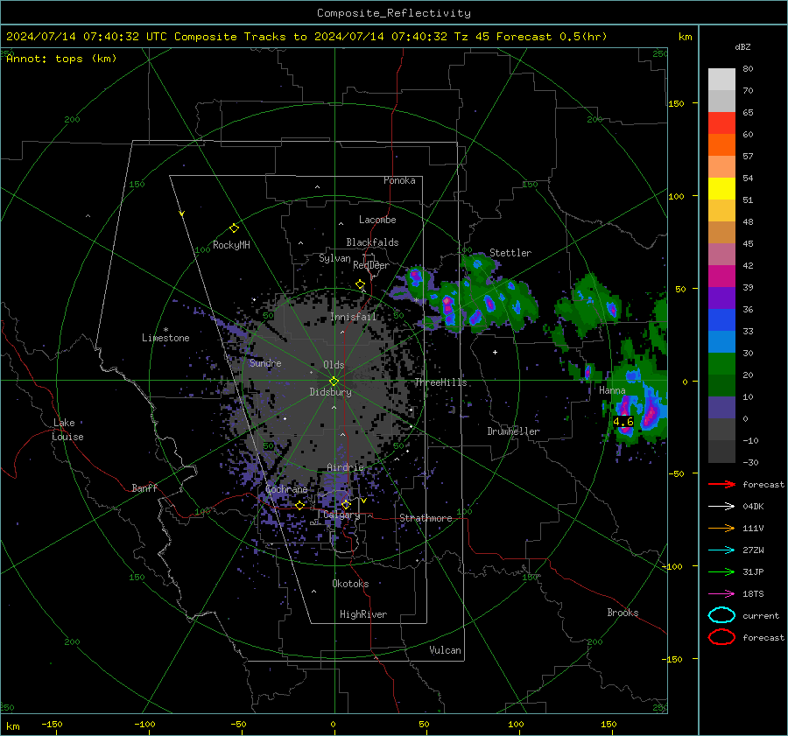Click the 'Annot: tops (km)' label
Image resolution: width=788 pixels, height=736 pixels.
point(61,59)
